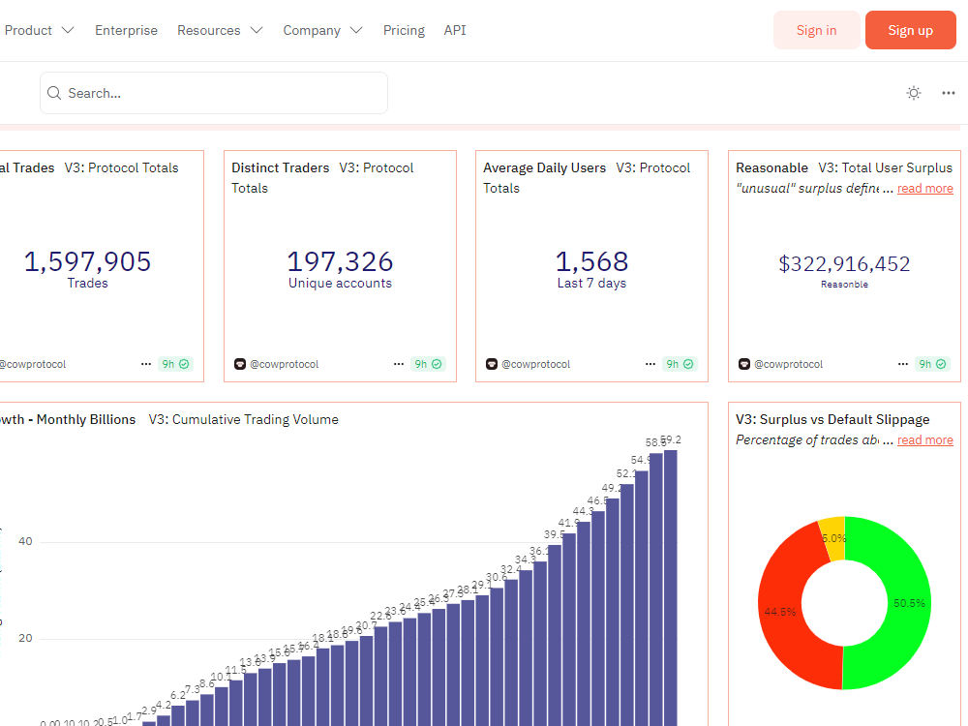This screenshot has height=726, width=968.
Task: Open Average Daily Users card title
Action: tap(544, 167)
